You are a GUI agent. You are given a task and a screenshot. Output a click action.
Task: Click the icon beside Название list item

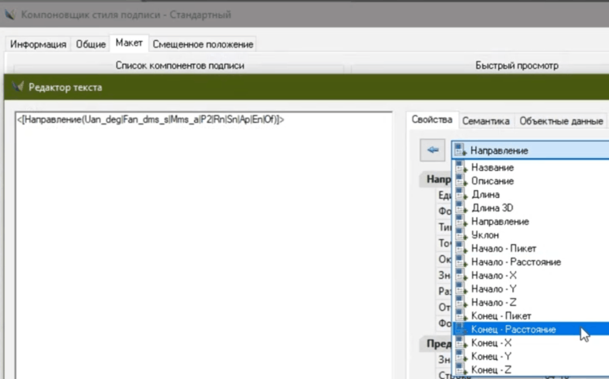461,167
